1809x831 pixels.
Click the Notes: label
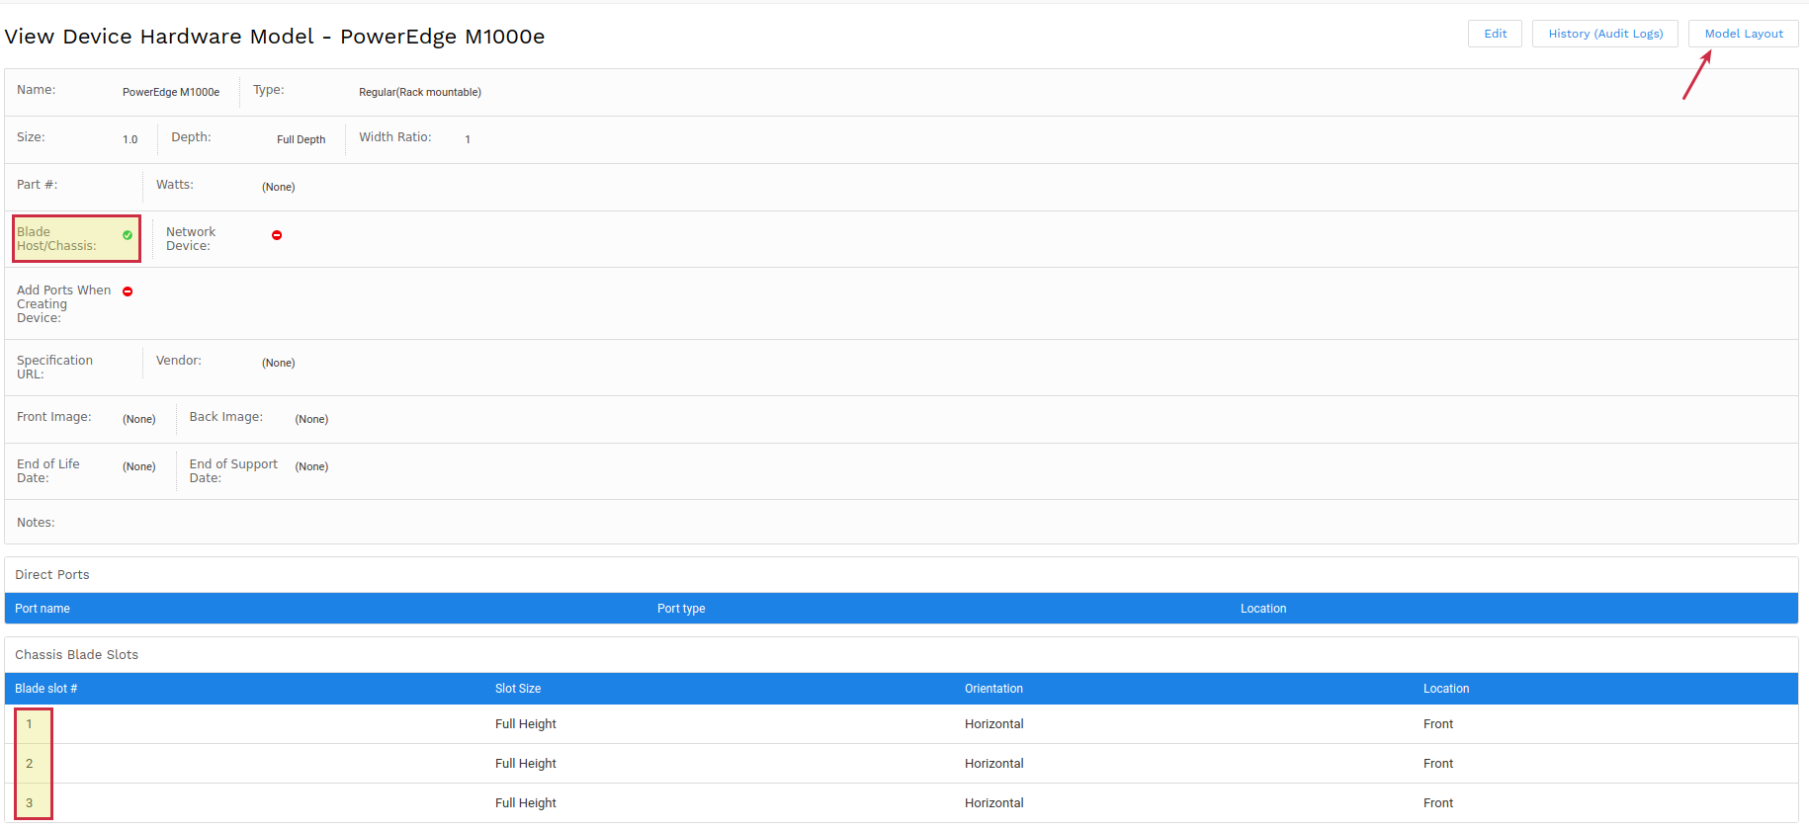coord(36,523)
